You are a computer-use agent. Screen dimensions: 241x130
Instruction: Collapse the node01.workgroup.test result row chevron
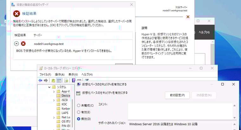(16, 44)
